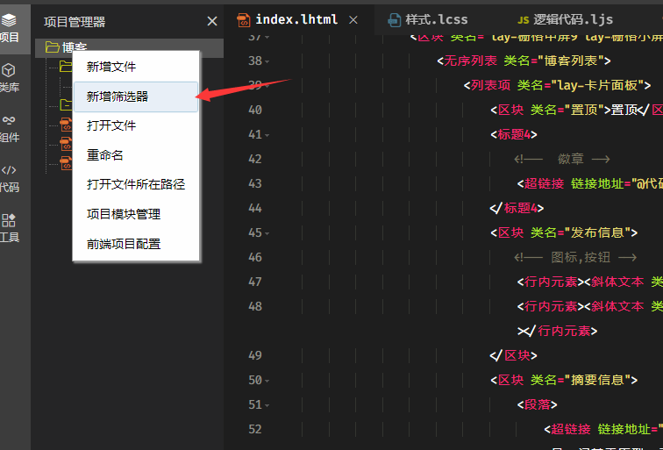
Task: Open the 项目 sidebar panel icon
Action: (10, 20)
